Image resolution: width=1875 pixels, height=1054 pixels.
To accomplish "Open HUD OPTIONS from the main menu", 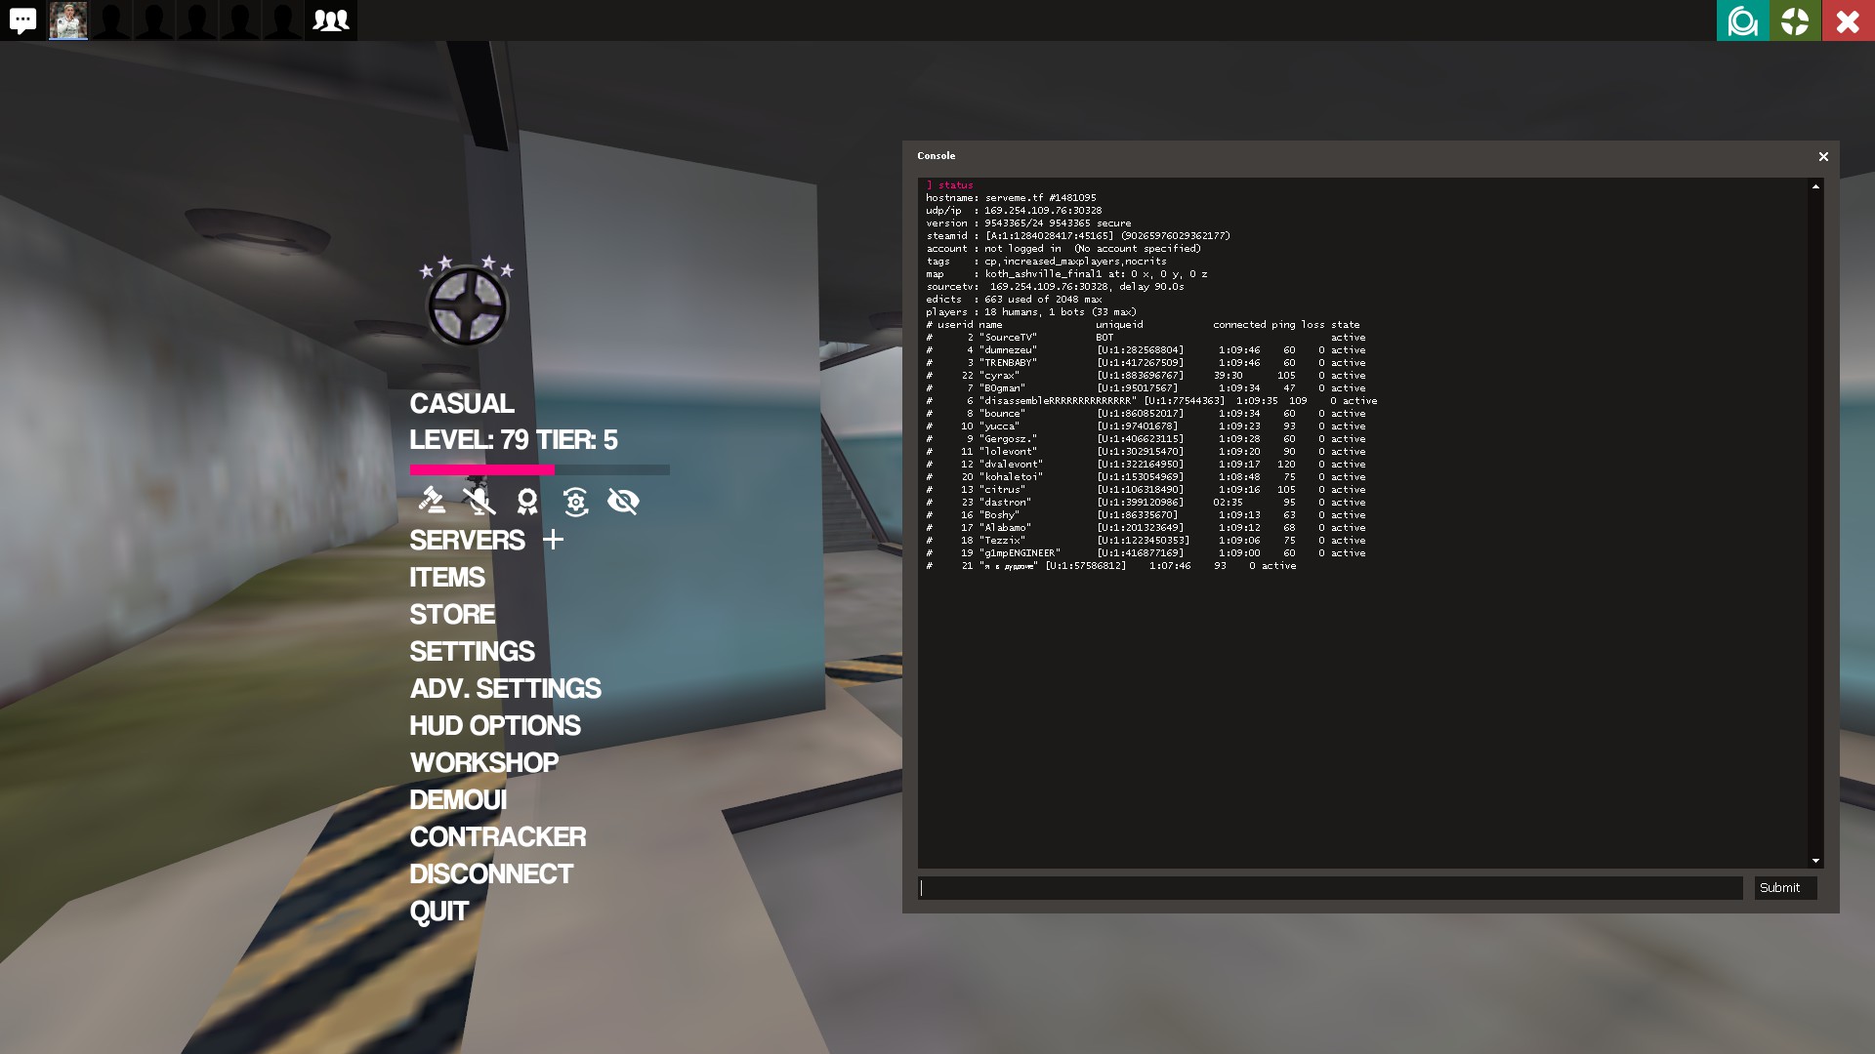I will click(x=495, y=725).
